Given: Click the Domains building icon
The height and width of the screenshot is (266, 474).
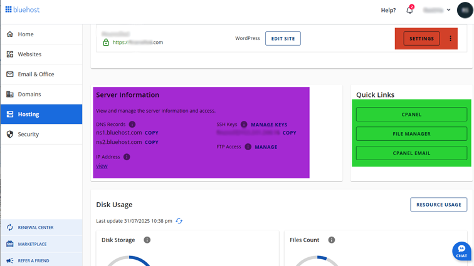Looking at the screenshot, I should point(10,95).
